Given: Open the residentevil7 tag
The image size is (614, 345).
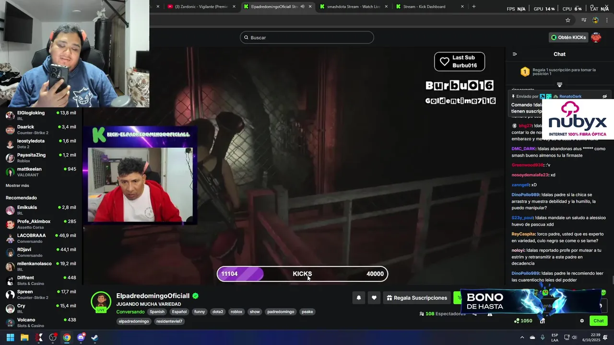Looking at the screenshot, I should pos(169,322).
